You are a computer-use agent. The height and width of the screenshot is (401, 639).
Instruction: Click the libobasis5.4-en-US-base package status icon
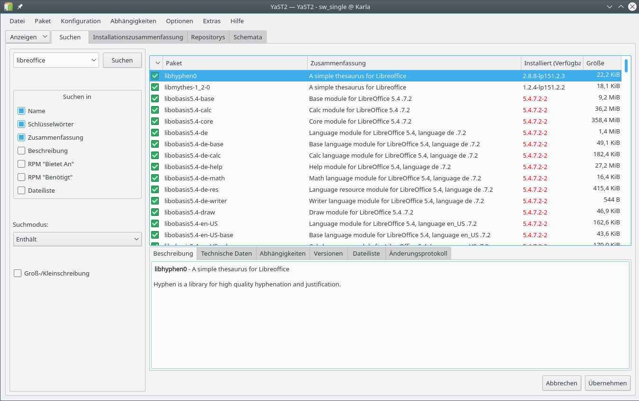(x=155, y=235)
